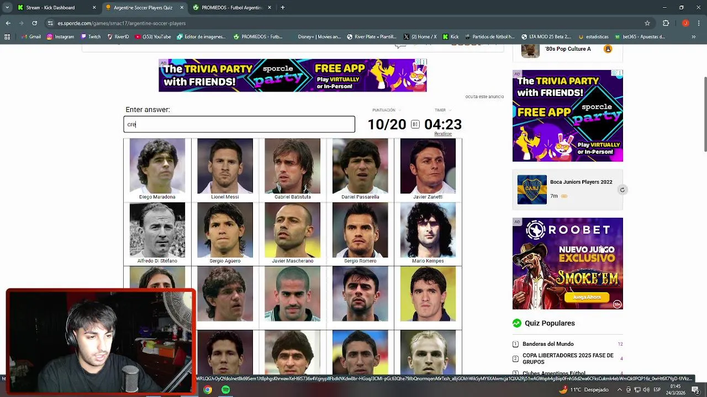This screenshot has height=397, width=707.
Task: Open the (2) Home / X bookmark
Action: pos(420,37)
